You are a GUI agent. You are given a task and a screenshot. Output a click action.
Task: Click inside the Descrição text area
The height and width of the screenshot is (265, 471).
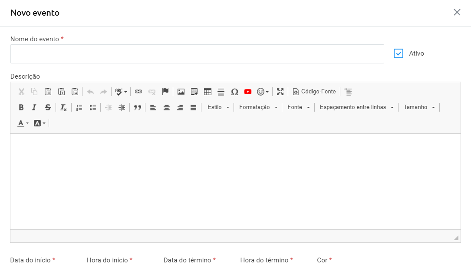[x=235, y=182]
